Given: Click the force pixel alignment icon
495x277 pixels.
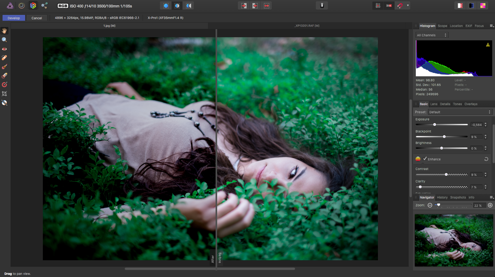Looking at the screenshot, I should click(x=389, y=6).
